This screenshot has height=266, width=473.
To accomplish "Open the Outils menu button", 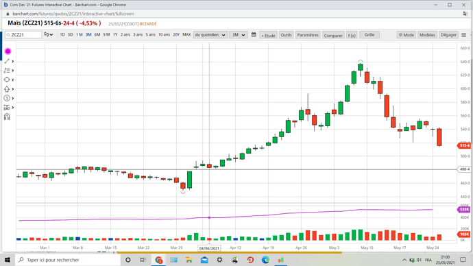I will tap(286, 35).
